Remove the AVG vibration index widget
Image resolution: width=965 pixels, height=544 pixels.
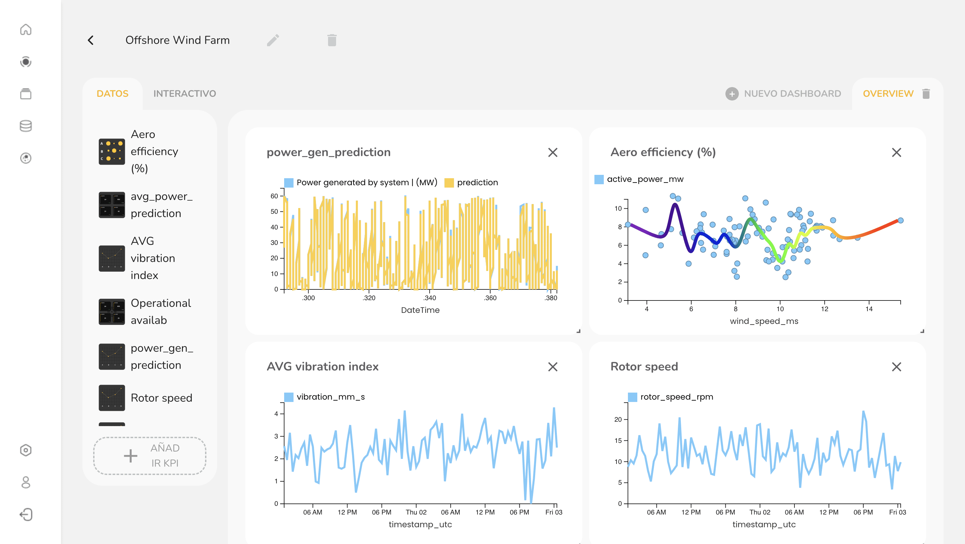pyautogui.click(x=553, y=366)
